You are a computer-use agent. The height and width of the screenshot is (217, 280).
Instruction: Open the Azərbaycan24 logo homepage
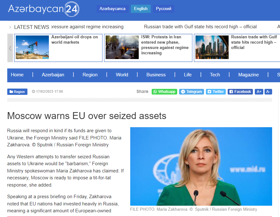(x=44, y=9)
